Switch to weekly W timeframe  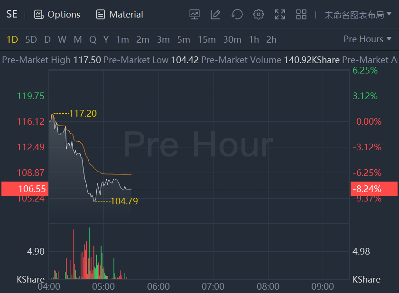pyautogui.click(x=62, y=39)
